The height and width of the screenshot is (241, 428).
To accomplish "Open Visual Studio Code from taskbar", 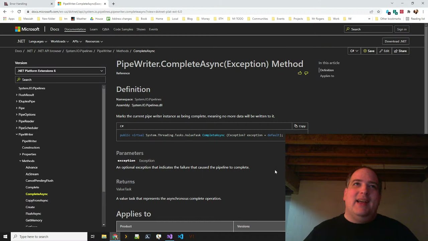I will click(x=181, y=237).
